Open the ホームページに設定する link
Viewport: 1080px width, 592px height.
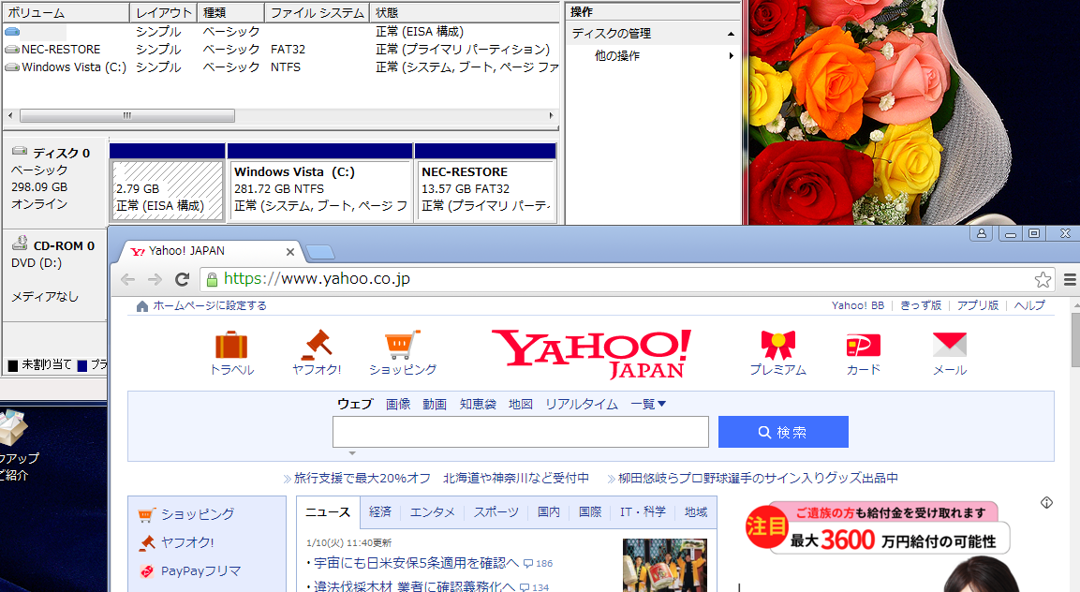210,305
